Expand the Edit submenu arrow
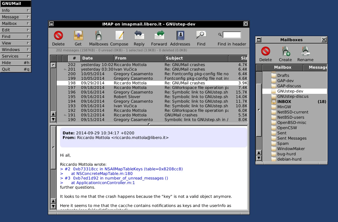Viewport: 338px width, 222px height. tap(29, 30)
